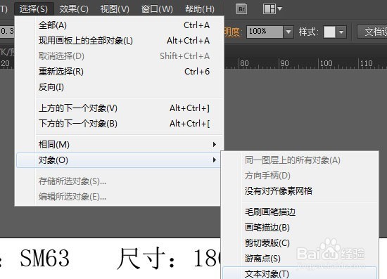Click the 不透明度 opacity label link
Image resolution: width=387 pixels, height=279 pixels.
(x=232, y=32)
